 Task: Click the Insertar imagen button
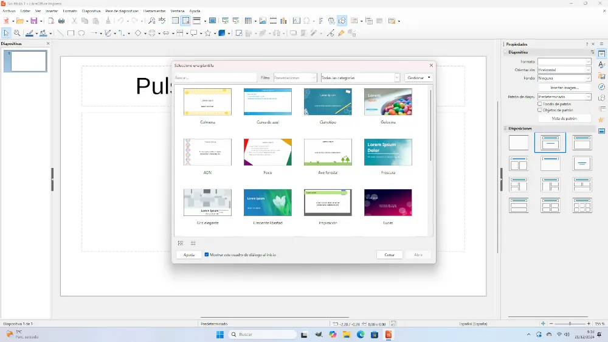564,88
